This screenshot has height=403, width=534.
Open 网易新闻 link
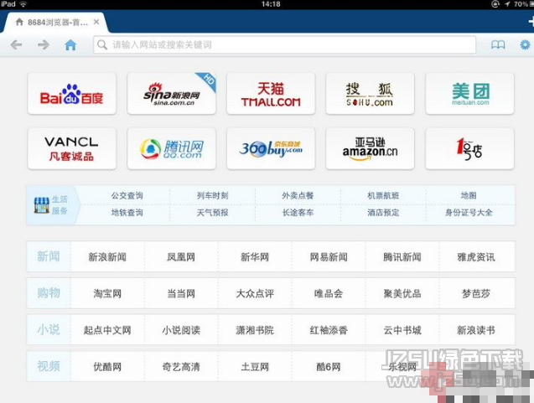pyautogui.click(x=329, y=257)
